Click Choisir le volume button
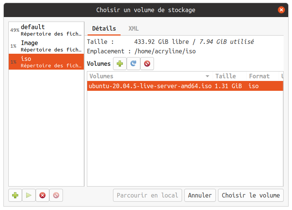 point(251,195)
